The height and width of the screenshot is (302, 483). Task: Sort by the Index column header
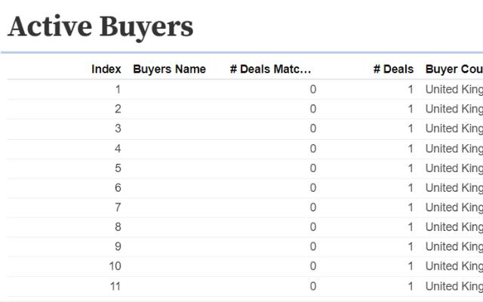[106, 69]
